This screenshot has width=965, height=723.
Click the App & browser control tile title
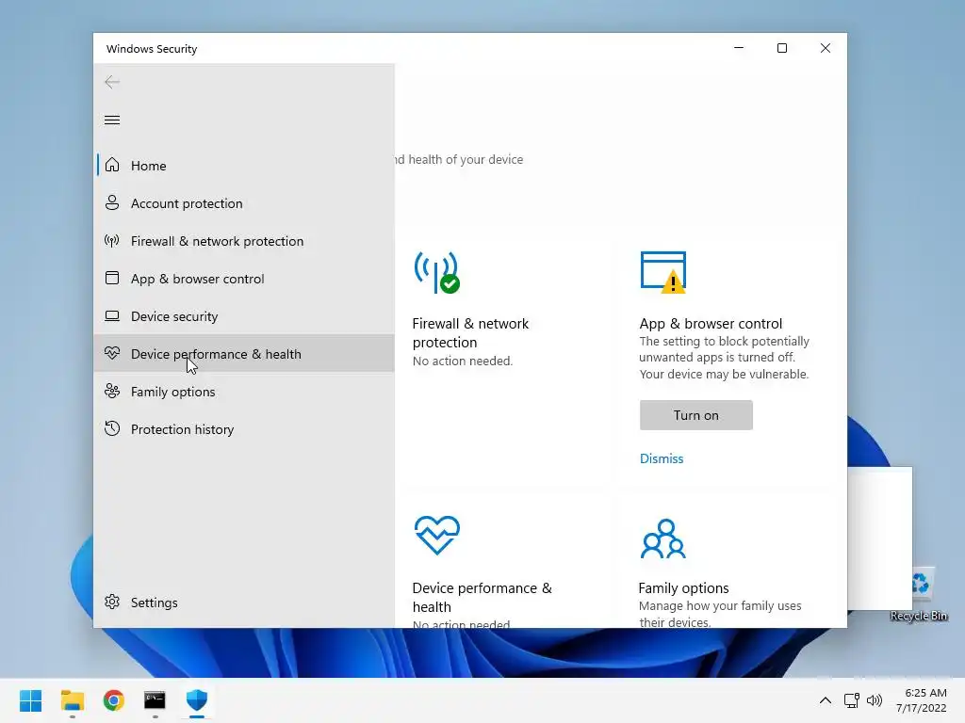[x=711, y=324]
